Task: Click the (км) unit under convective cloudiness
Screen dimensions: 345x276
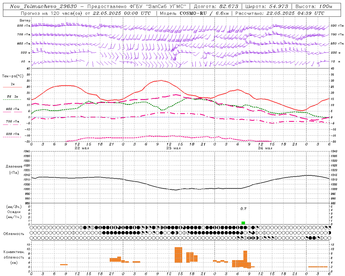Action: tap(14, 263)
